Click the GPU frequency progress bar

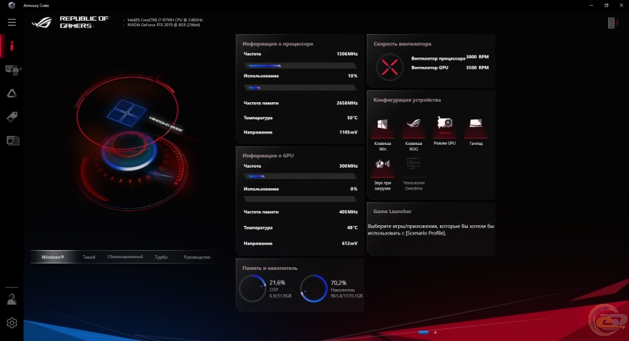coord(300,176)
